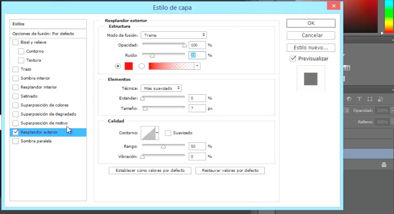Enable the Trazo effect checkbox

(x=15, y=69)
